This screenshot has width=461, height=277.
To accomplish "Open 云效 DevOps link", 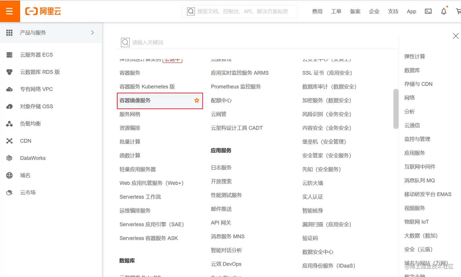I will [x=226, y=264].
